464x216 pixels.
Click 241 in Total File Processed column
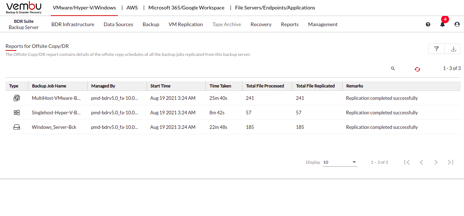250,98
